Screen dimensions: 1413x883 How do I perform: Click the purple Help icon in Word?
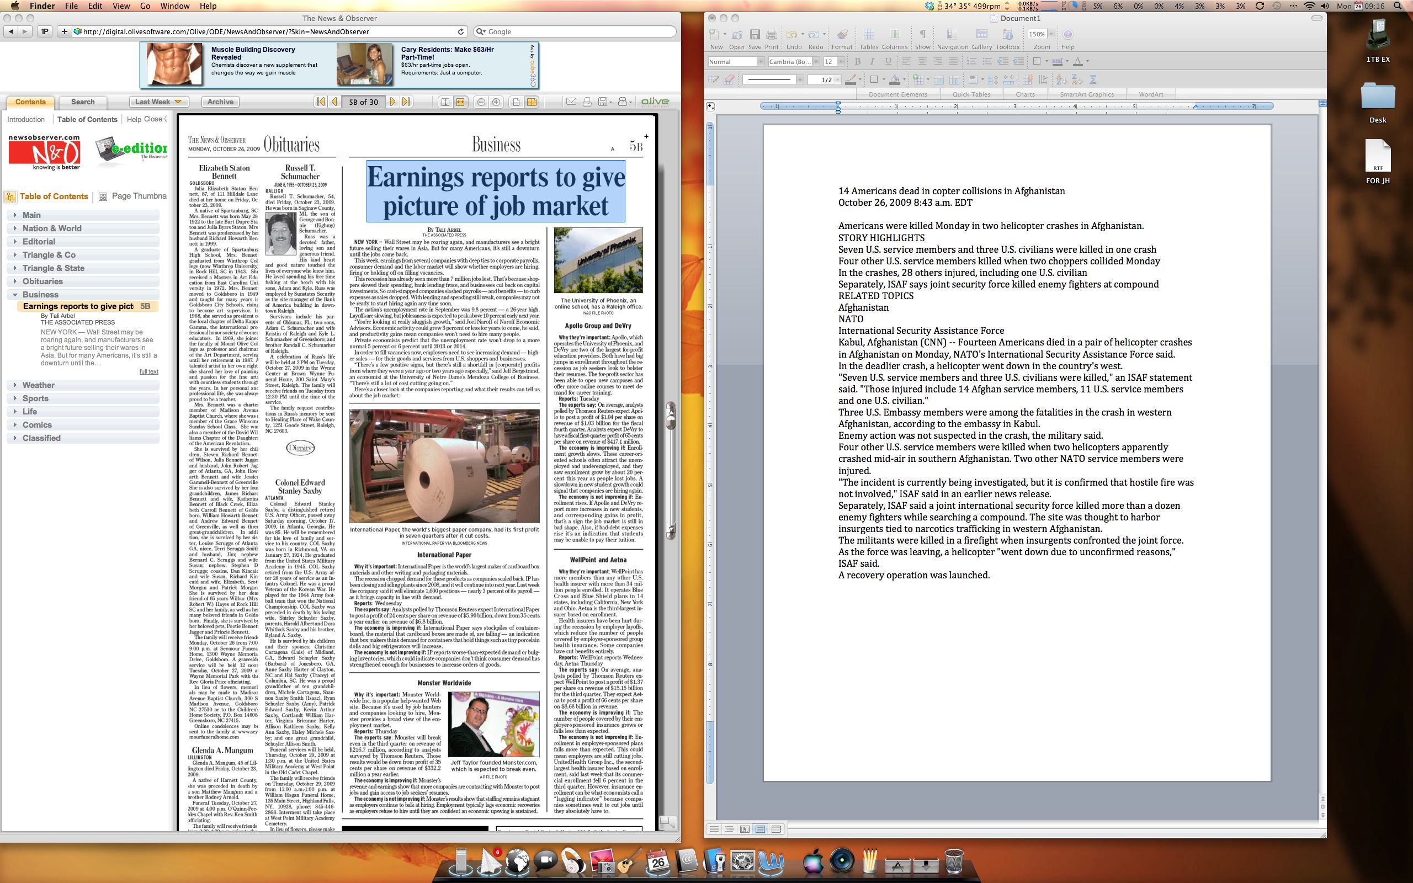pyautogui.click(x=1067, y=35)
